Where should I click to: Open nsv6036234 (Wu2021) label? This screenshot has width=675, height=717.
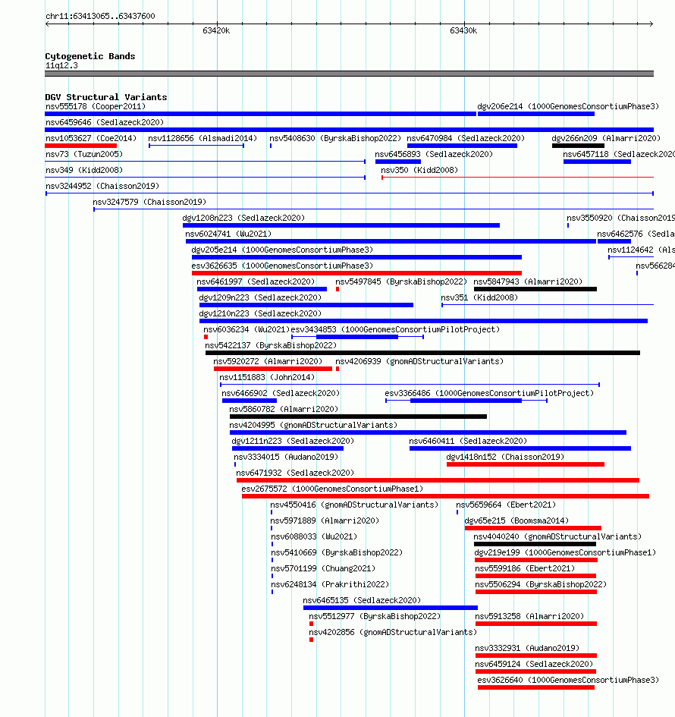click(x=246, y=330)
